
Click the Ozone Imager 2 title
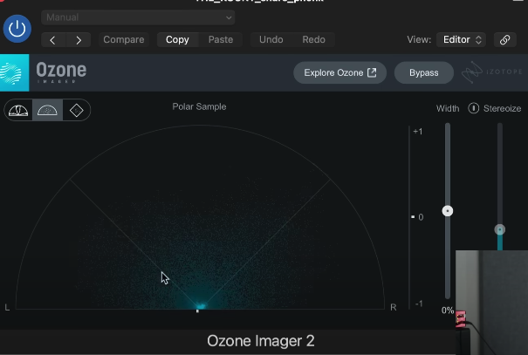[x=261, y=341]
